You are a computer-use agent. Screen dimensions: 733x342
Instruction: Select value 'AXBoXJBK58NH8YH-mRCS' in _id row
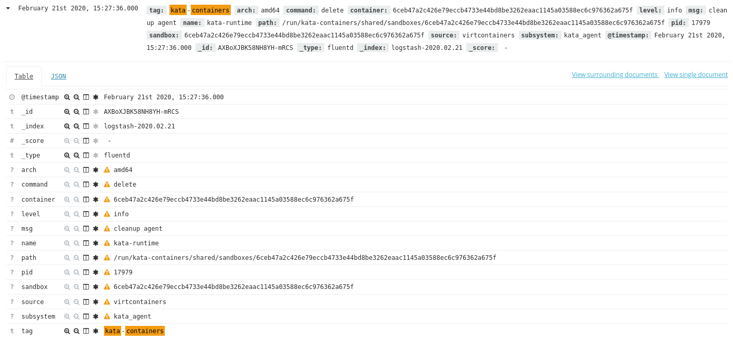[141, 112]
